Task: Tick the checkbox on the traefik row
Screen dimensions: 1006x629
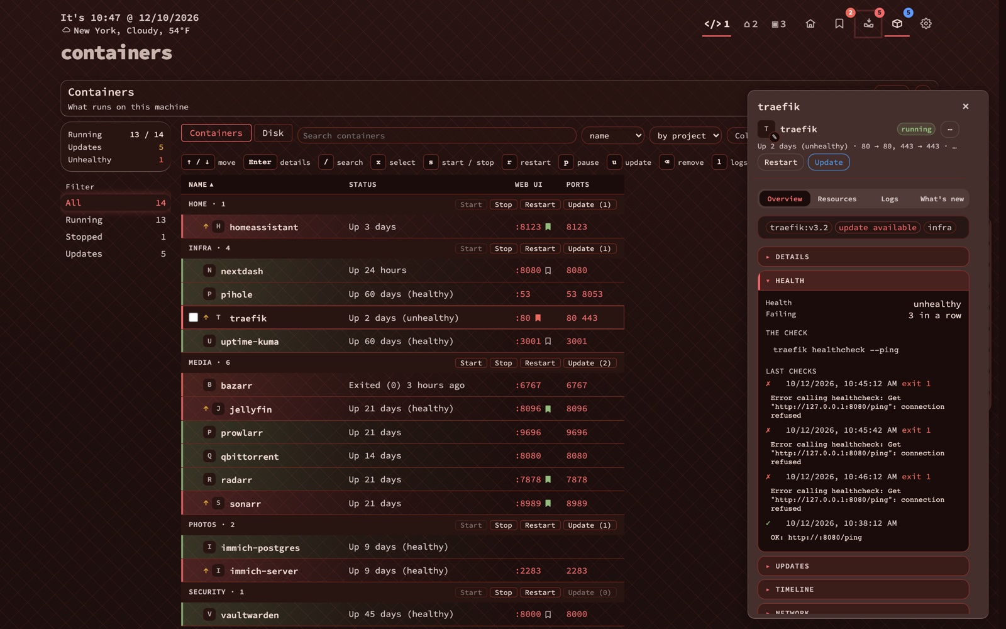Action: click(194, 318)
